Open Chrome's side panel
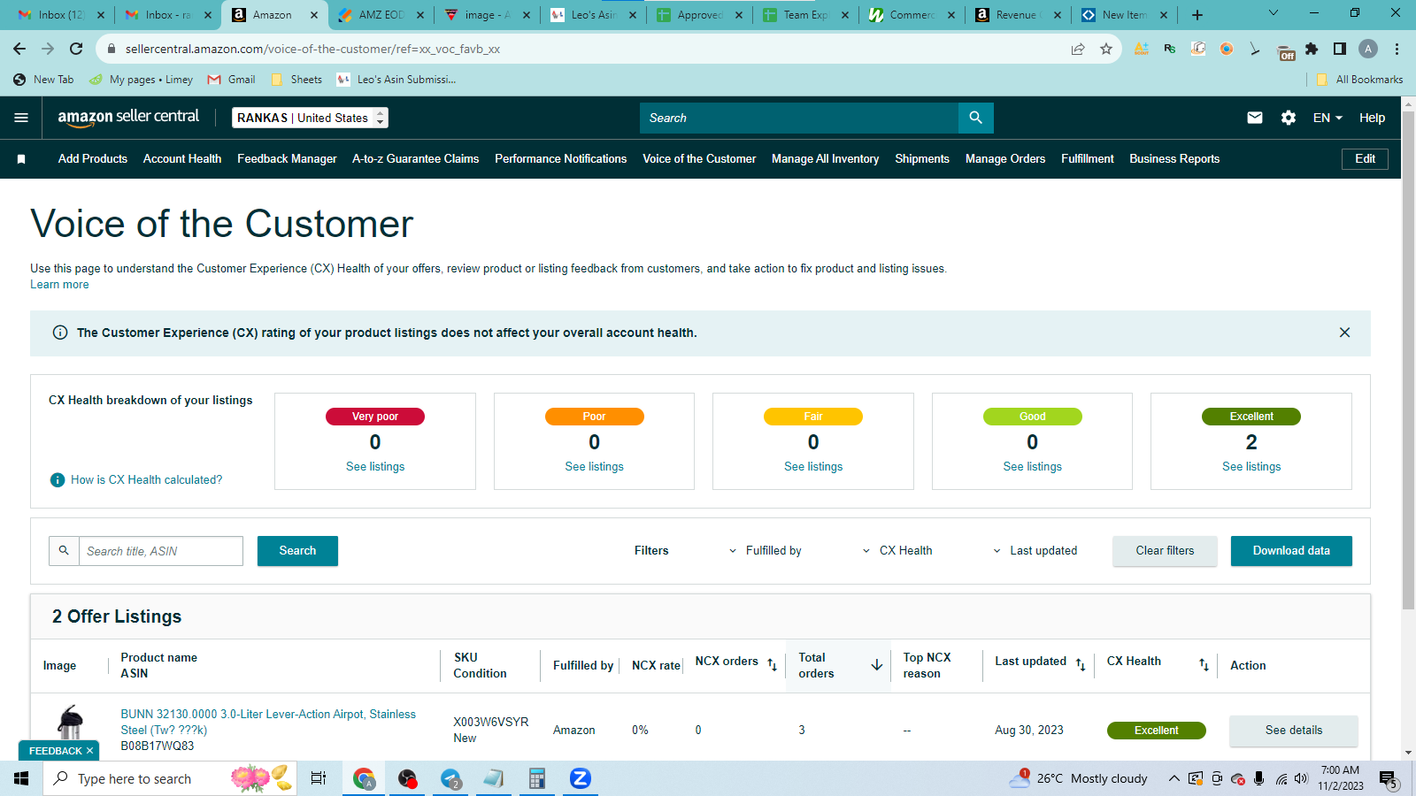 [1340, 50]
